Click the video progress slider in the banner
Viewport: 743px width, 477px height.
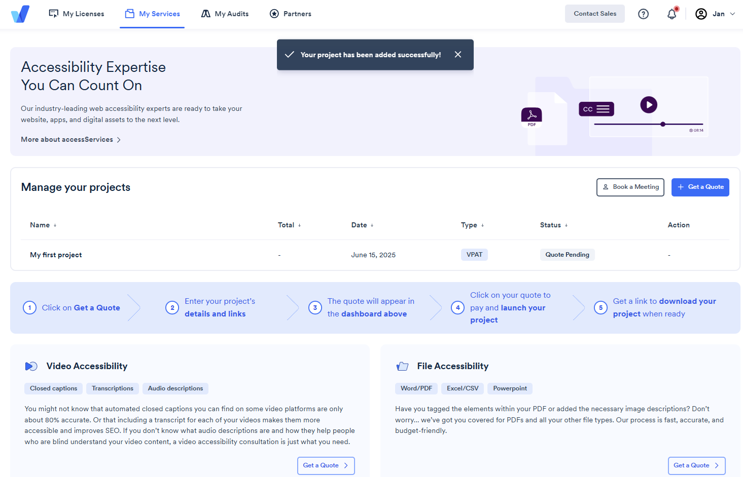point(648,124)
